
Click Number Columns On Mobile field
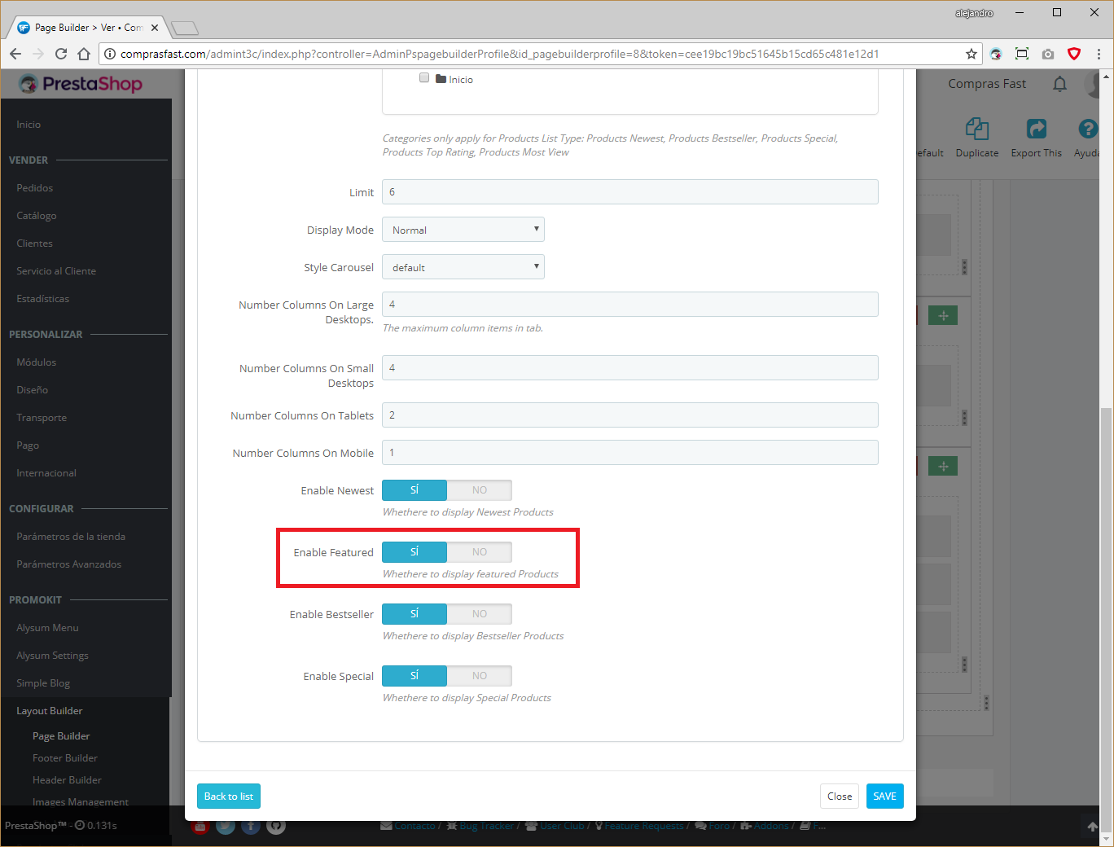click(630, 453)
